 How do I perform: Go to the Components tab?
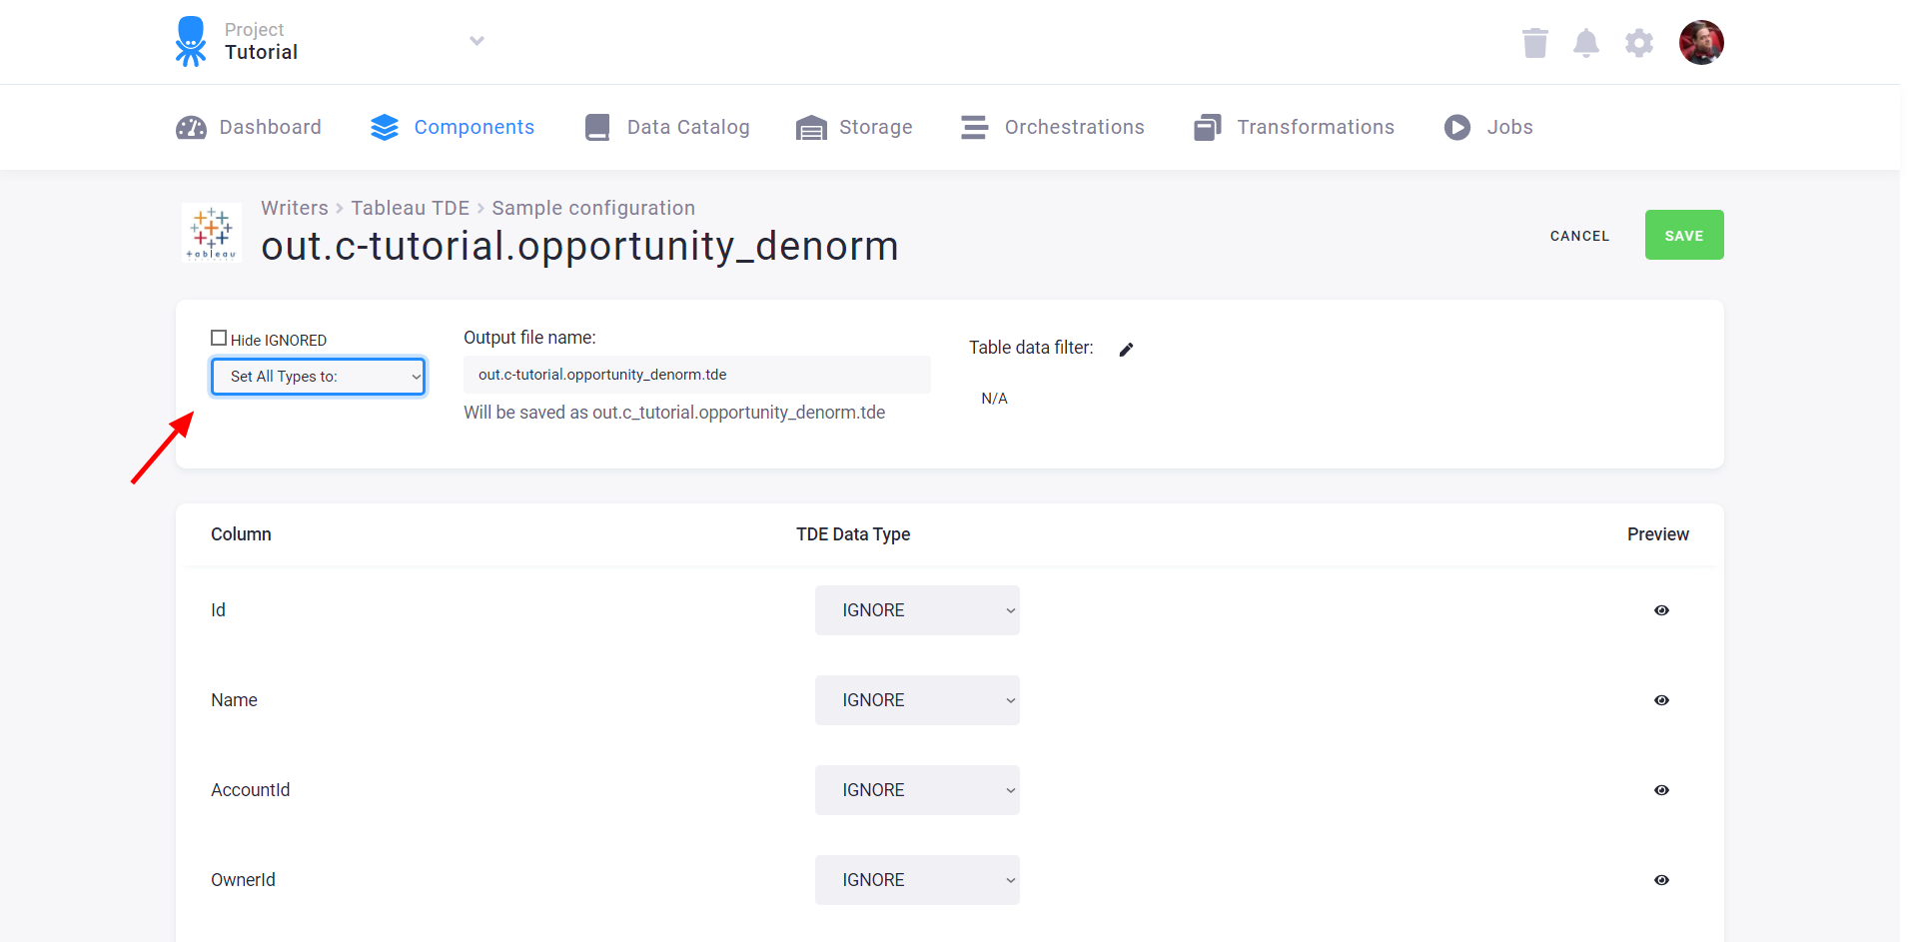(x=453, y=127)
